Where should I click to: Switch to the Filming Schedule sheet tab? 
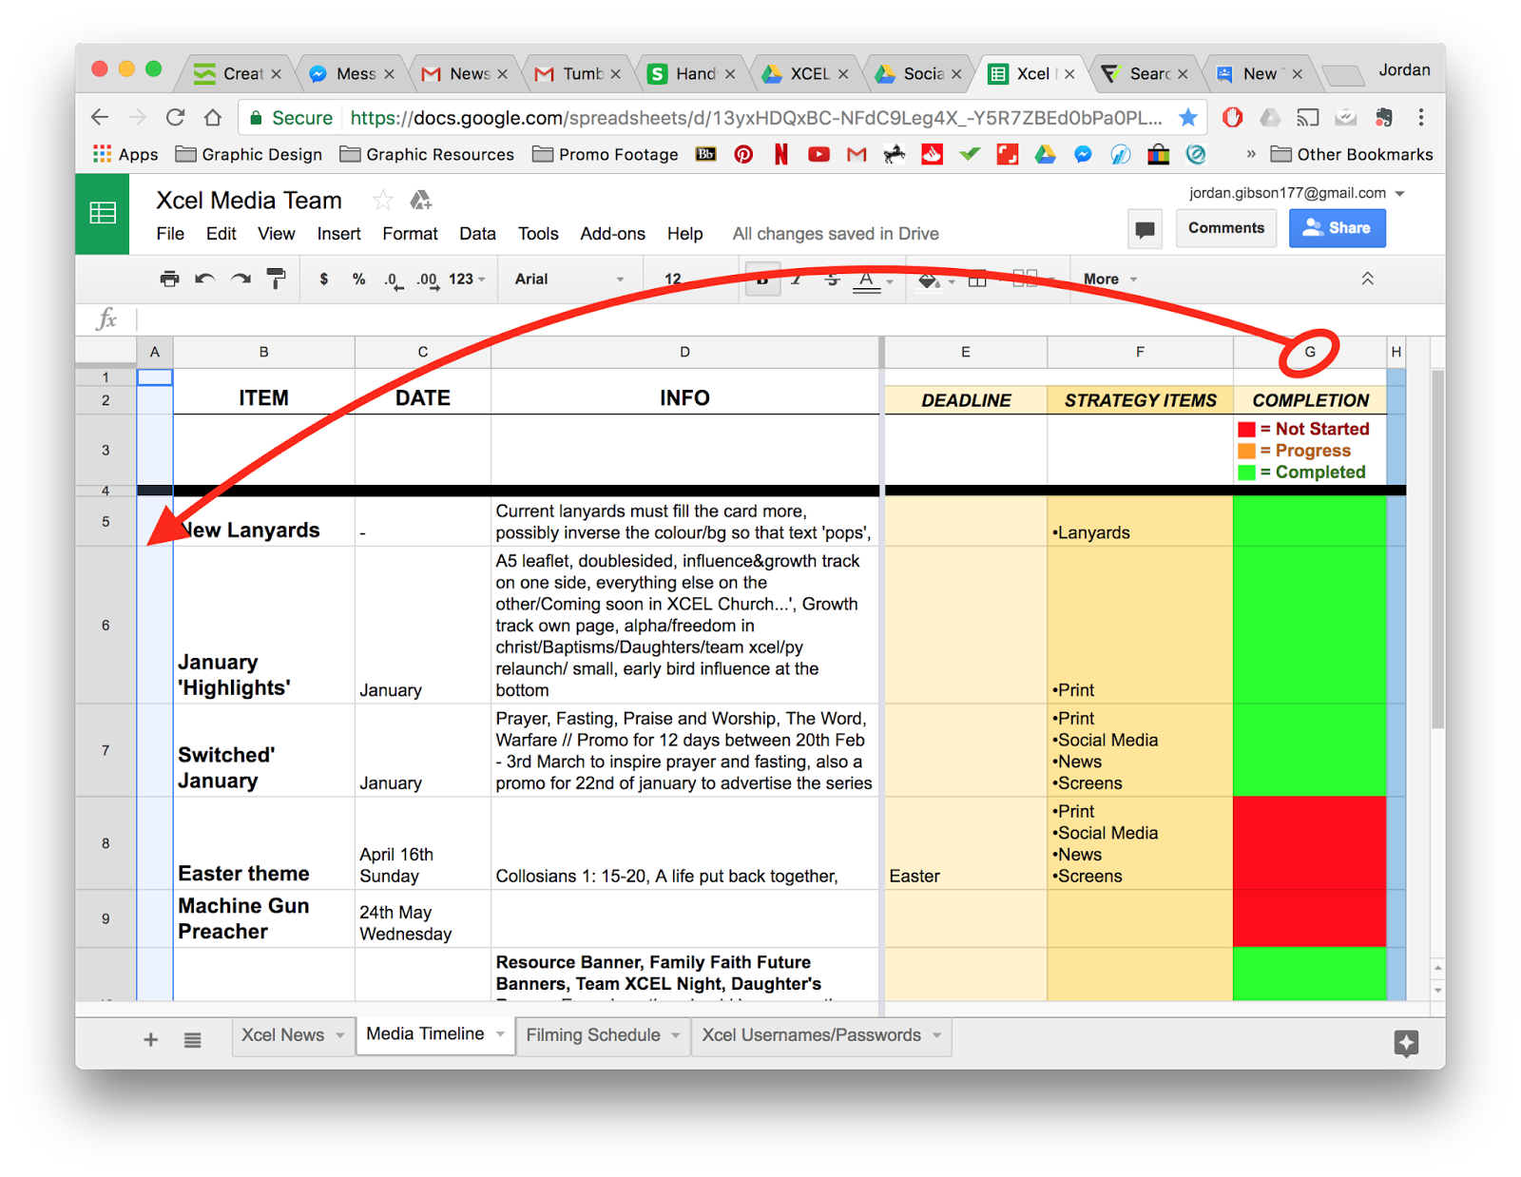click(x=593, y=1035)
